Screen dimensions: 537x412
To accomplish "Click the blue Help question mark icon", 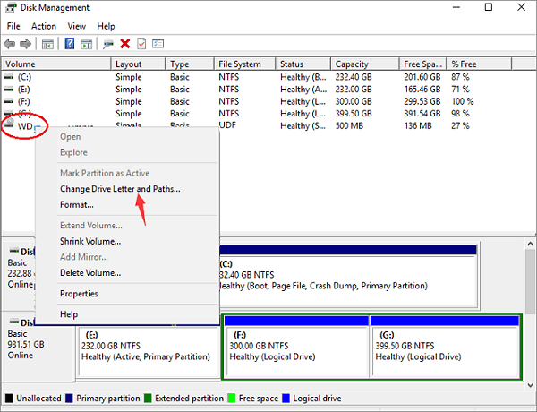I will click(69, 43).
